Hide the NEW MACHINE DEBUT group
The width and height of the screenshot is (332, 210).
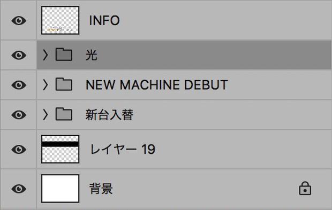click(x=19, y=85)
